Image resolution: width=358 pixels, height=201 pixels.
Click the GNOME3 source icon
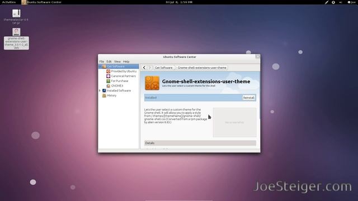(x=108, y=85)
